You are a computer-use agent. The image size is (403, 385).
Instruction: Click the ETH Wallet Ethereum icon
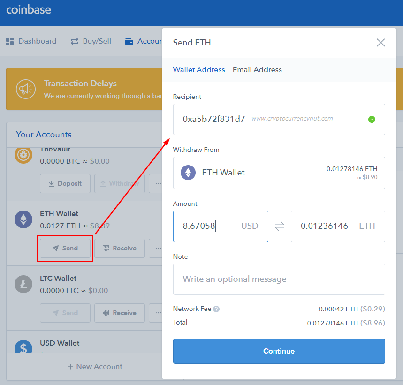(x=23, y=219)
